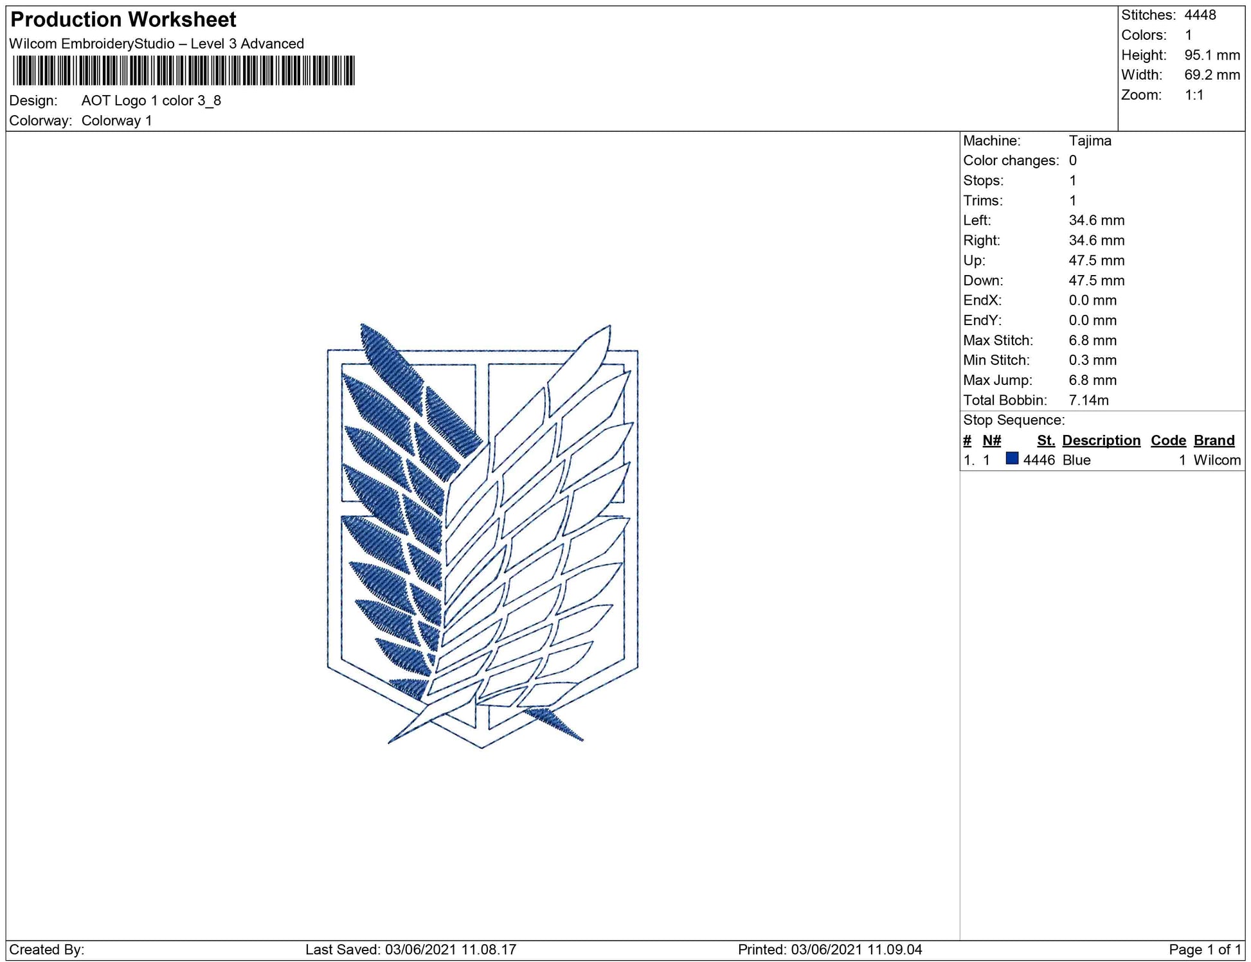
Task: Click the Code column header
Action: click(x=1167, y=440)
